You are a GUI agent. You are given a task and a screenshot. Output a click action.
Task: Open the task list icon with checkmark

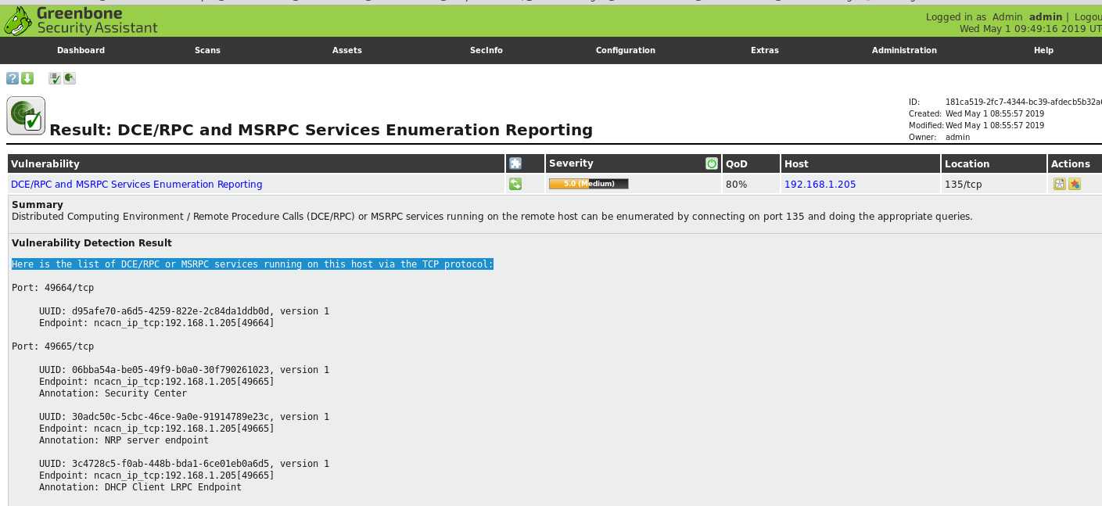55,78
